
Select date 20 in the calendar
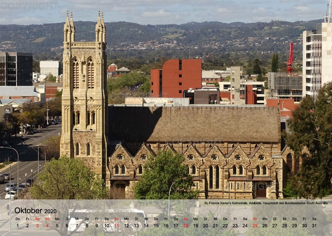(206, 225)
